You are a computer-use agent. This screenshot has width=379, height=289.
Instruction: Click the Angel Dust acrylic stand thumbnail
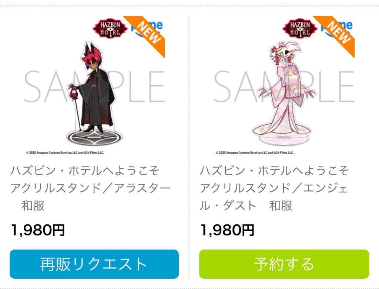pos(284,86)
